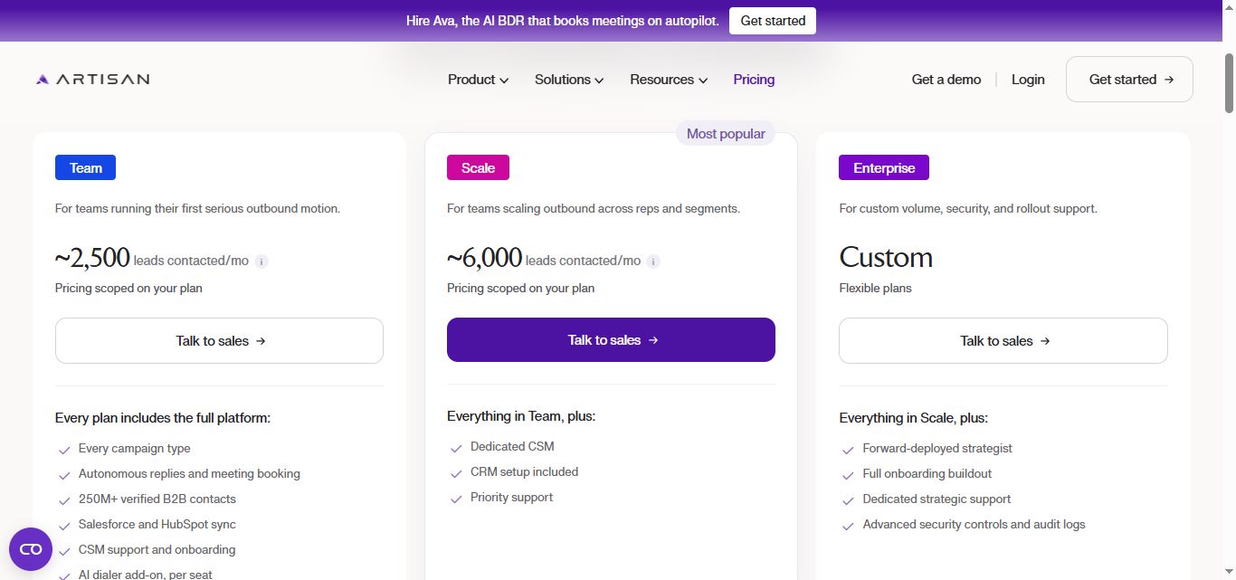1236x580 pixels.
Task: Click the page vertical scrollbar thumb
Action: click(x=1228, y=84)
